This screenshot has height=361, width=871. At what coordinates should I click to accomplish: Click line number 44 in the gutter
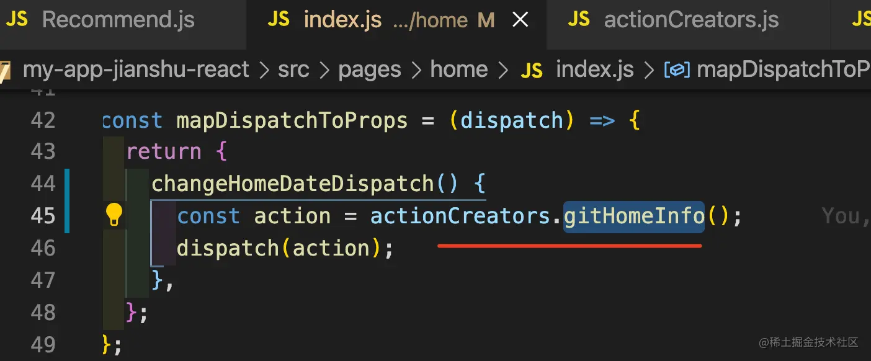pyautogui.click(x=43, y=184)
